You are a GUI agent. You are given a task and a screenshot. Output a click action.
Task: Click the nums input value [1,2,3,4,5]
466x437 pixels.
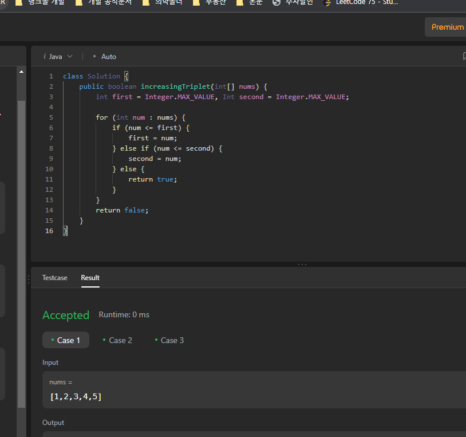coord(76,396)
